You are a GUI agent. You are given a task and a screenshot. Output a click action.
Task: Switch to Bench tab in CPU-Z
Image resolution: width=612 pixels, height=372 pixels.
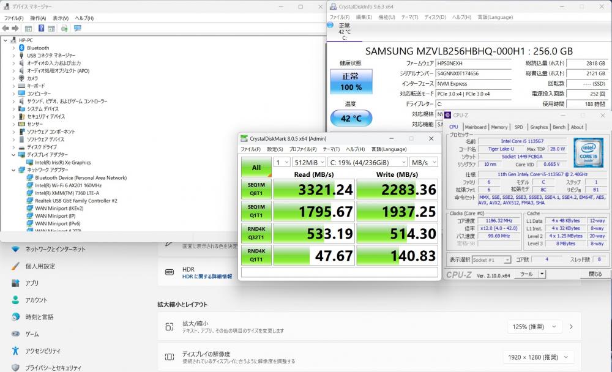559,127
